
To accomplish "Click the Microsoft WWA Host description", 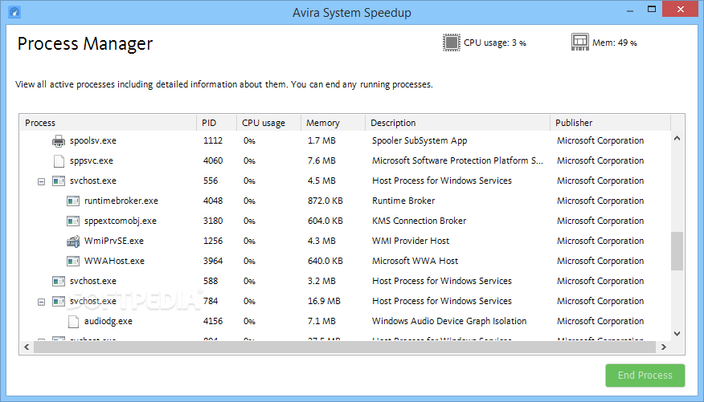I will point(415,262).
